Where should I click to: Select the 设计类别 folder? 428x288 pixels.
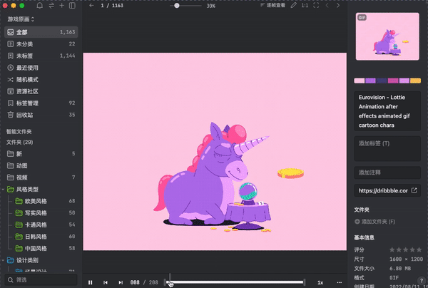click(x=41, y=260)
